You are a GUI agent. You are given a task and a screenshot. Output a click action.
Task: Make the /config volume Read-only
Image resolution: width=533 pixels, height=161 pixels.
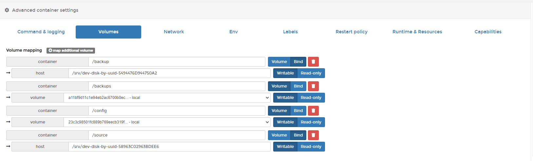tap(311, 122)
